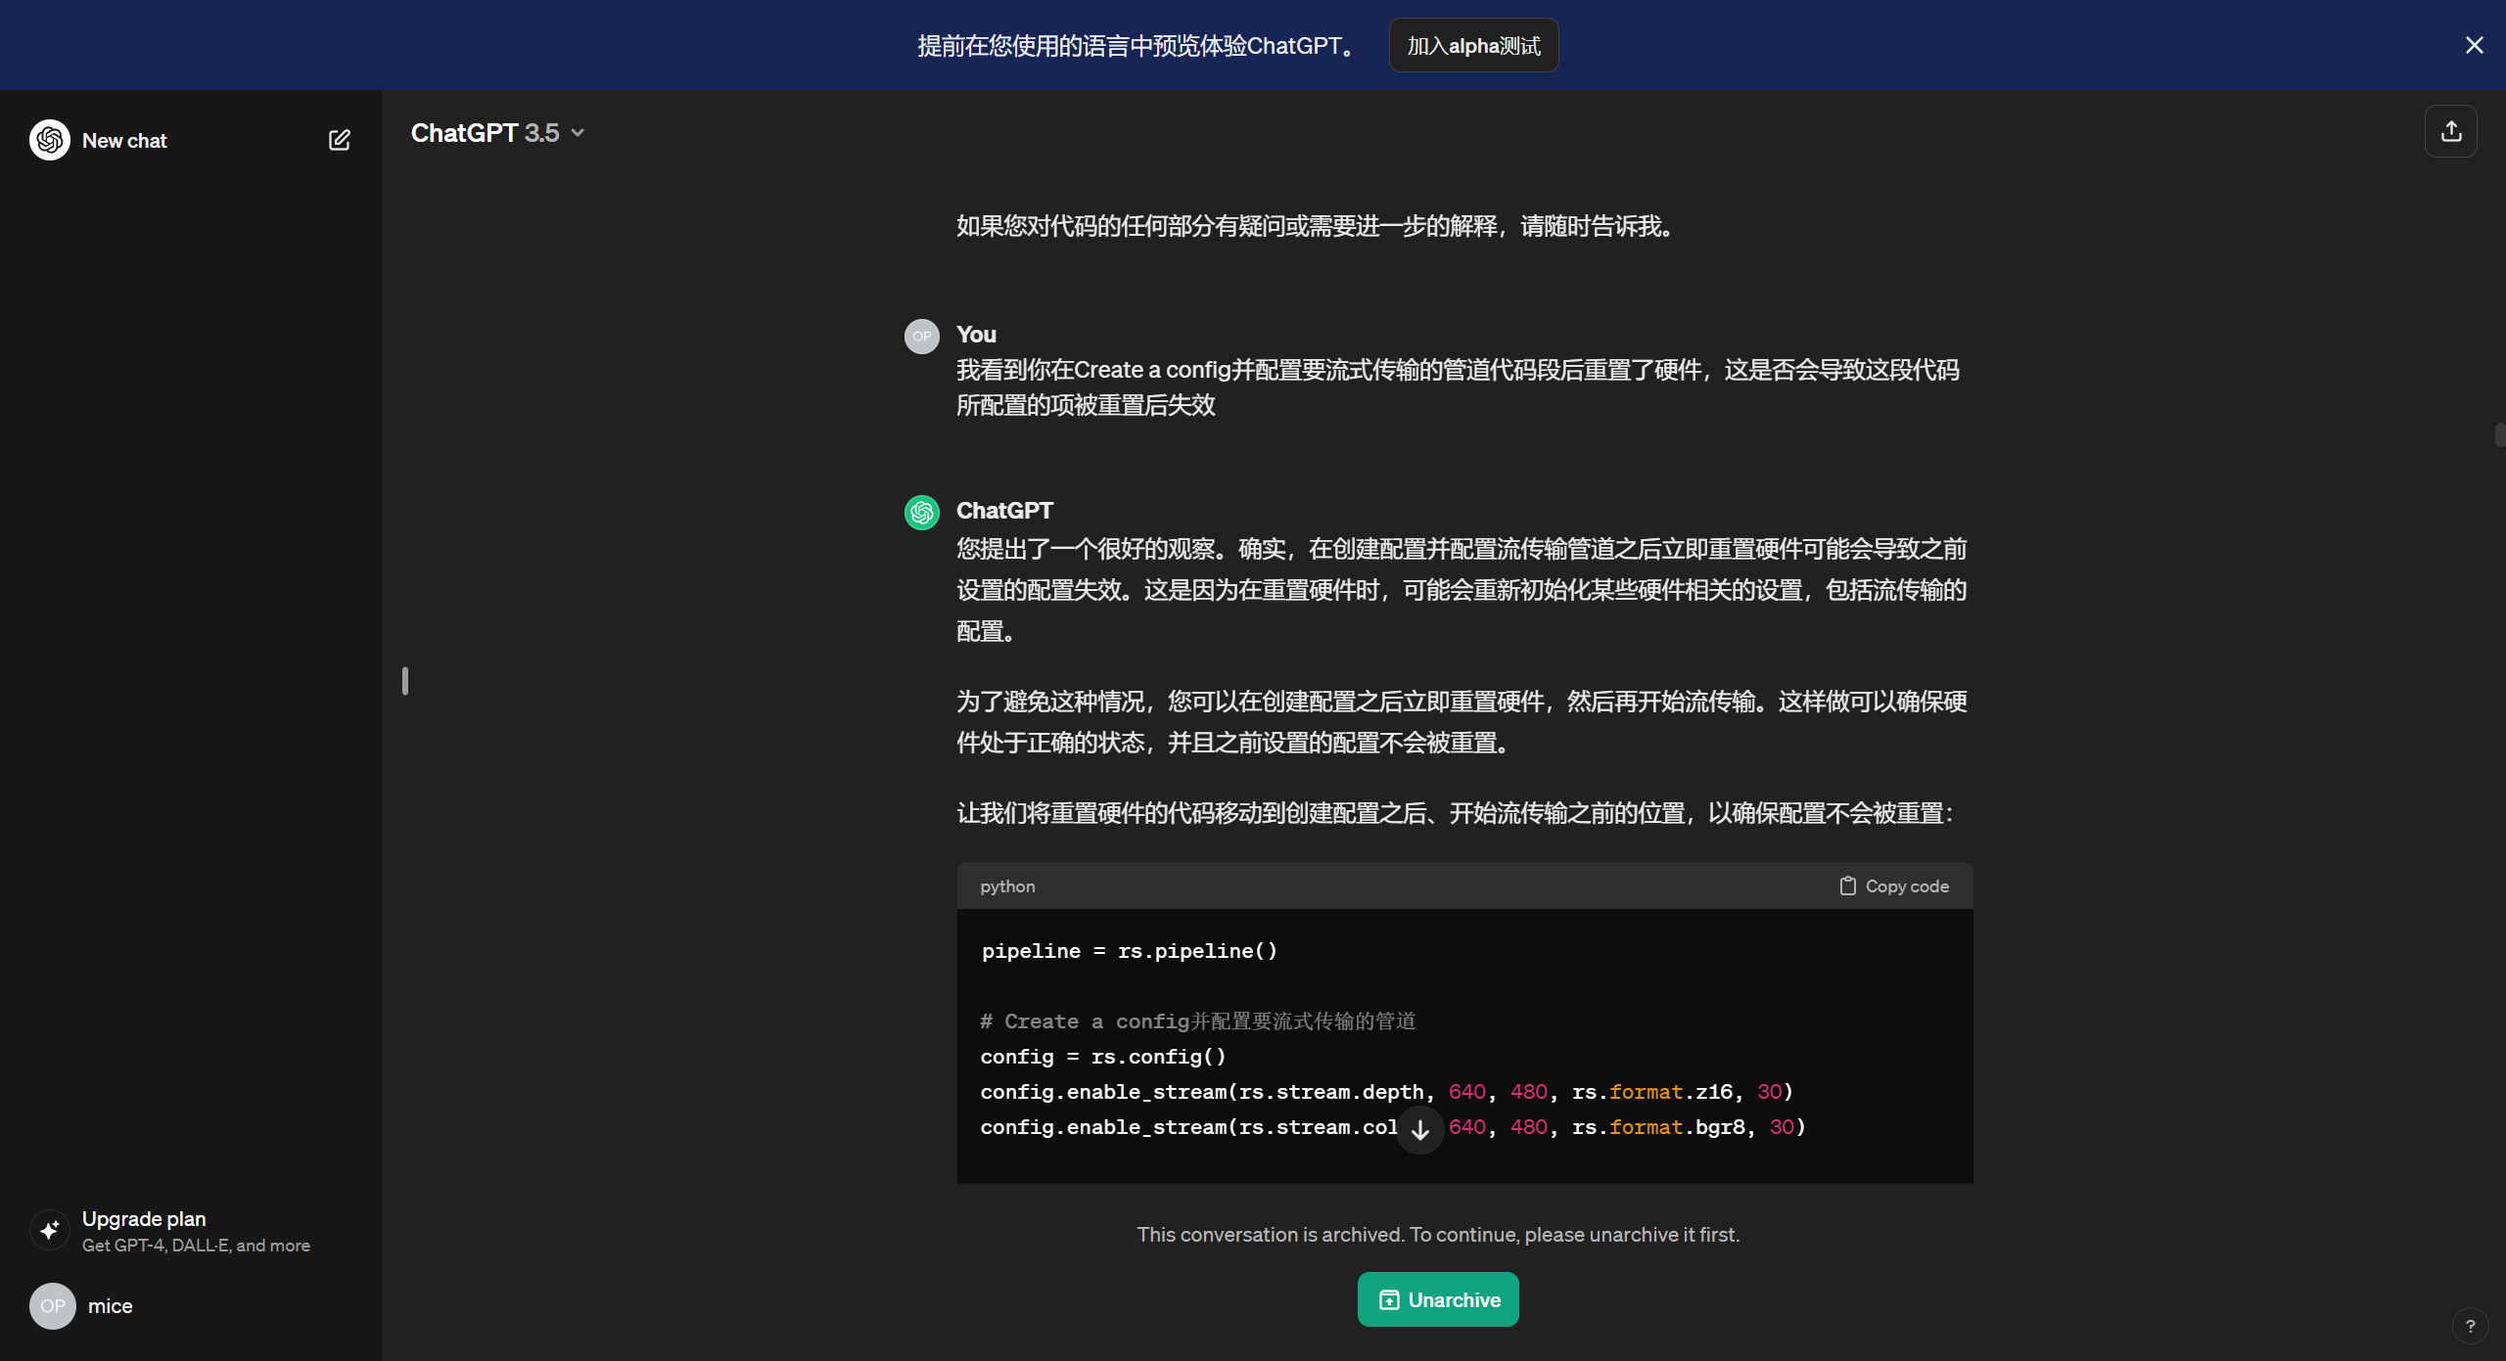Click the scroll-to-bottom arrow icon

click(1419, 1130)
